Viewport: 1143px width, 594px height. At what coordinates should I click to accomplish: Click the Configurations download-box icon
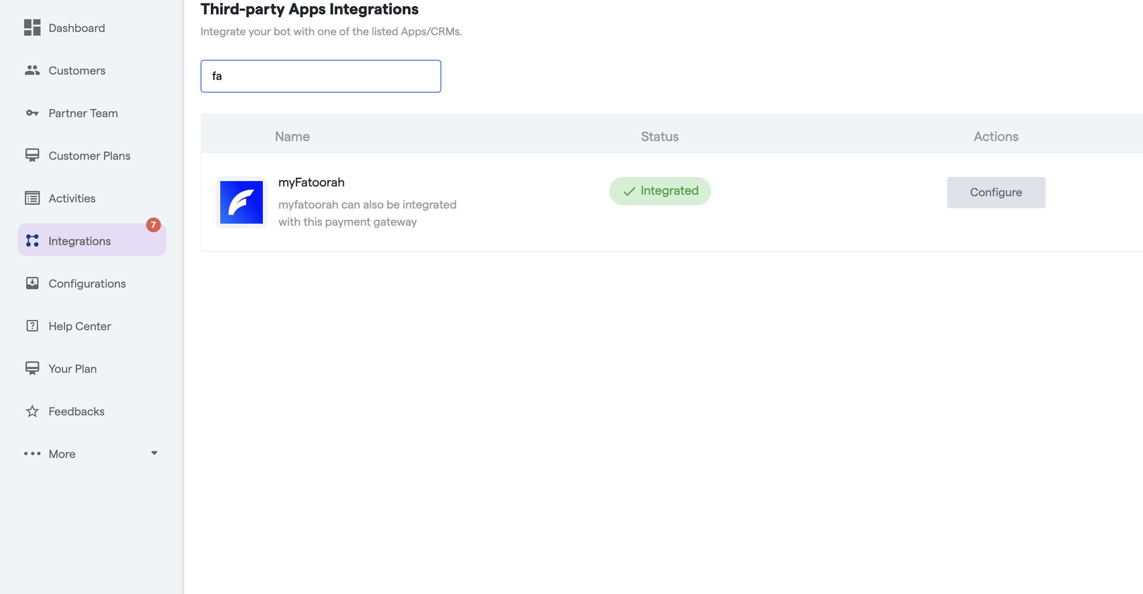[32, 283]
